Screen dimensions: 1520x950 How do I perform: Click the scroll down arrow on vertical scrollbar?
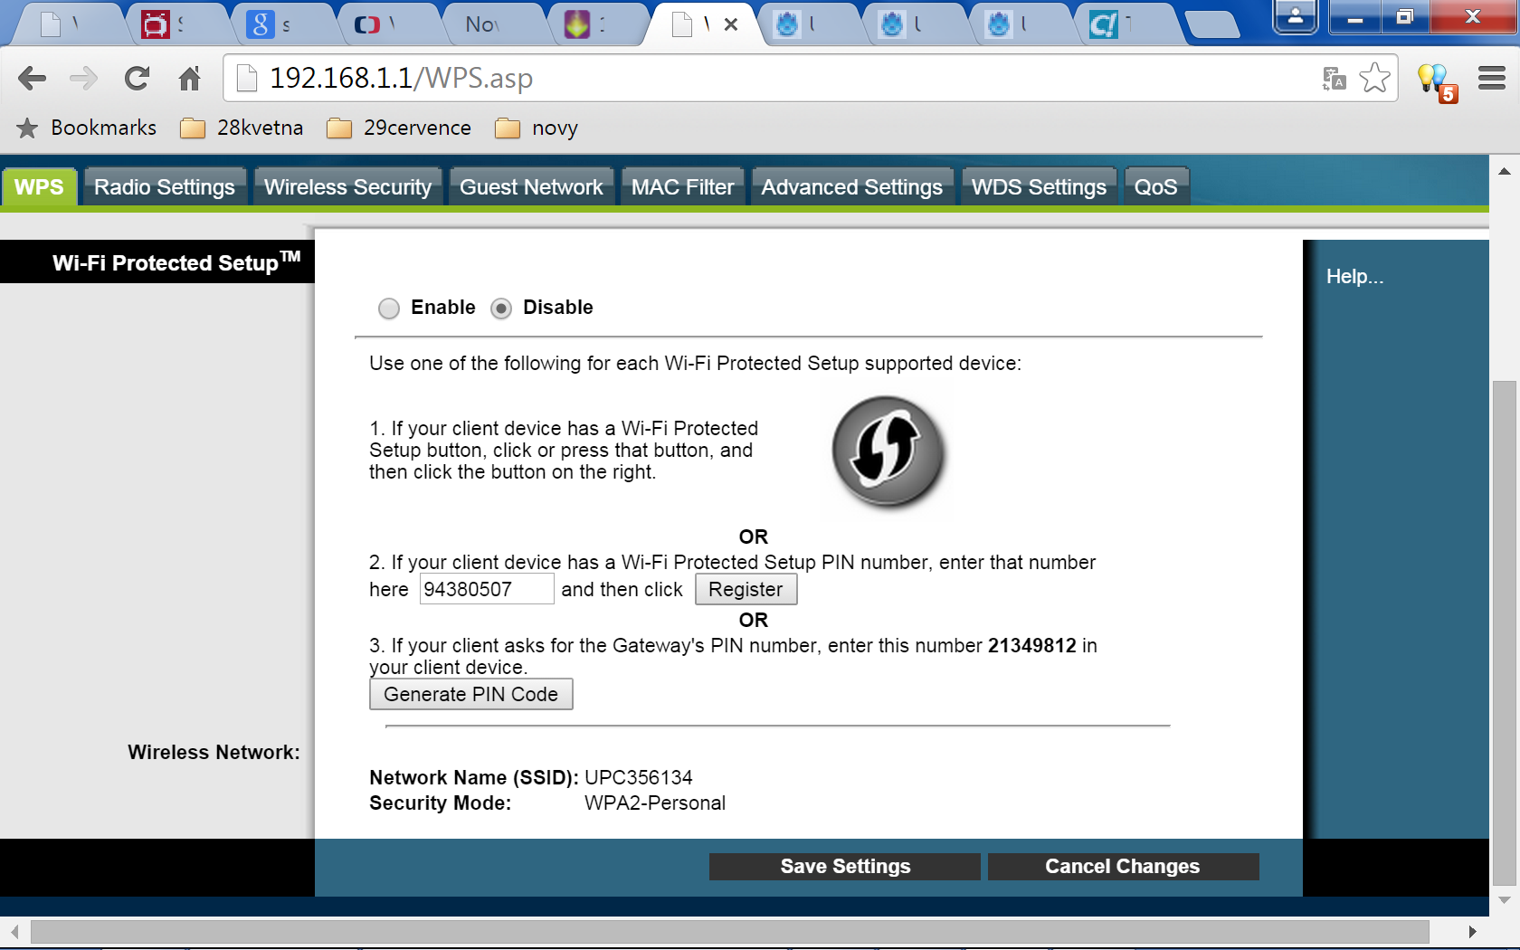1505,900
